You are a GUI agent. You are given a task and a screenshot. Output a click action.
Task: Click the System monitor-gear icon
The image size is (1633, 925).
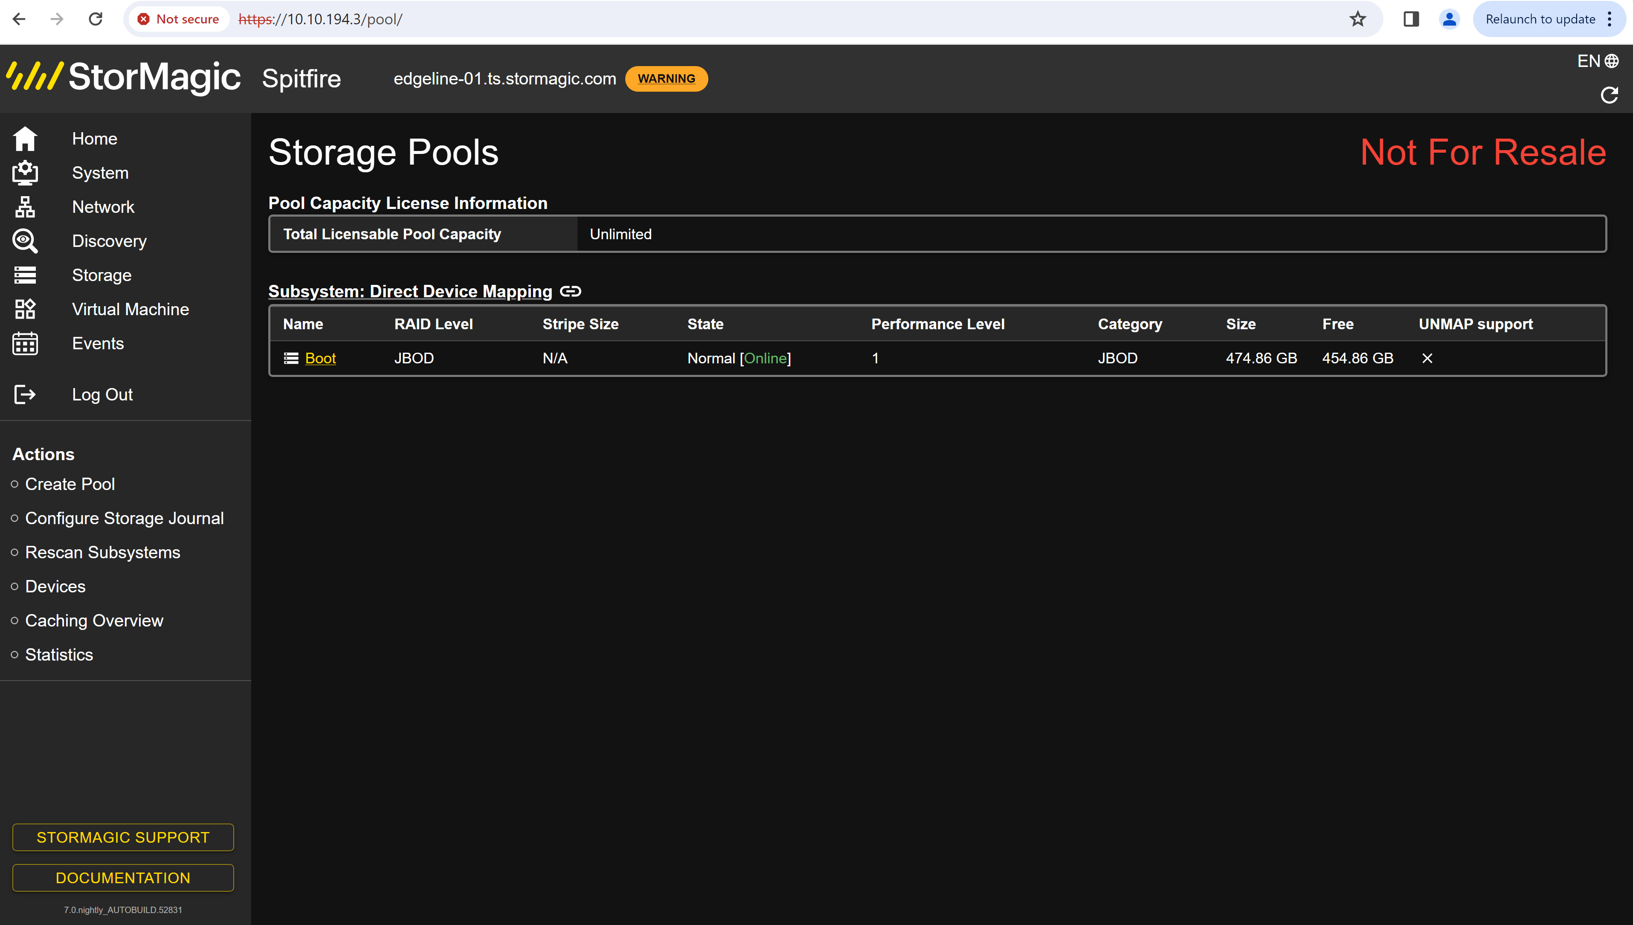pos(26,173)
